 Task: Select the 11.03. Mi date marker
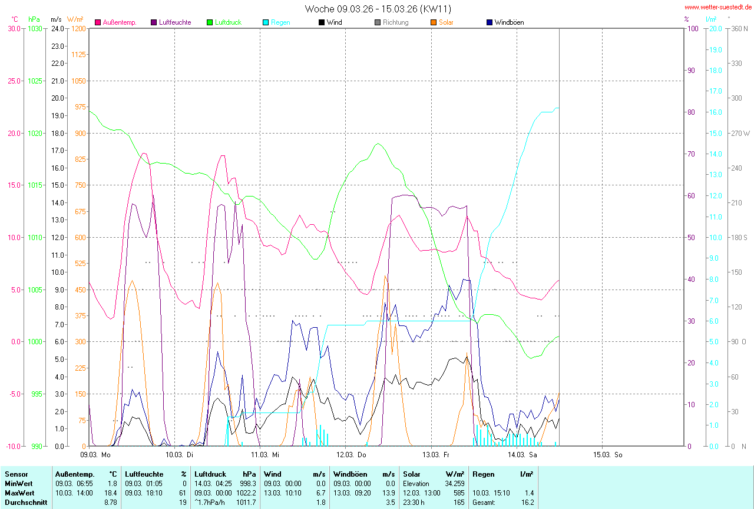pos(264,455)
